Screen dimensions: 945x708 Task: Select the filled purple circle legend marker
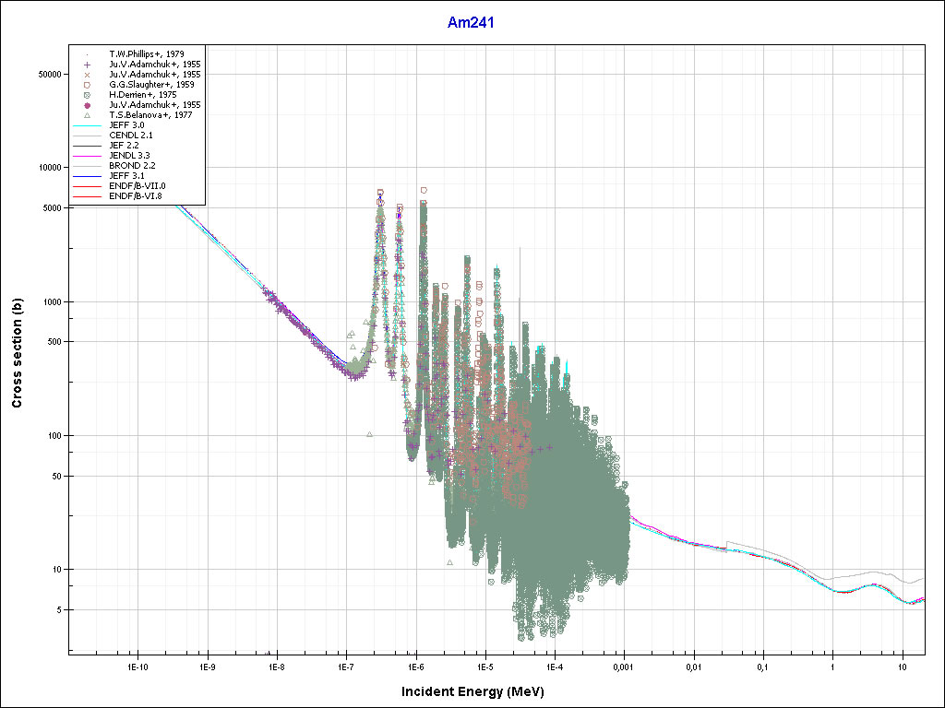tap(87, 105)
